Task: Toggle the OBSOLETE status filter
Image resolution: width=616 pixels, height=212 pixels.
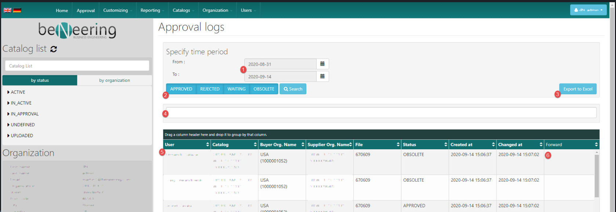Action: coord(264,89)
